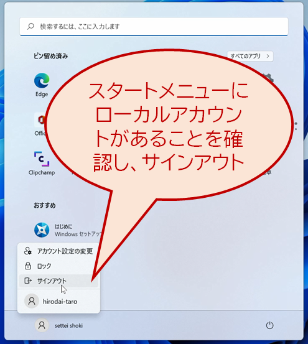Click the power button icon

[x=269, y=325]
